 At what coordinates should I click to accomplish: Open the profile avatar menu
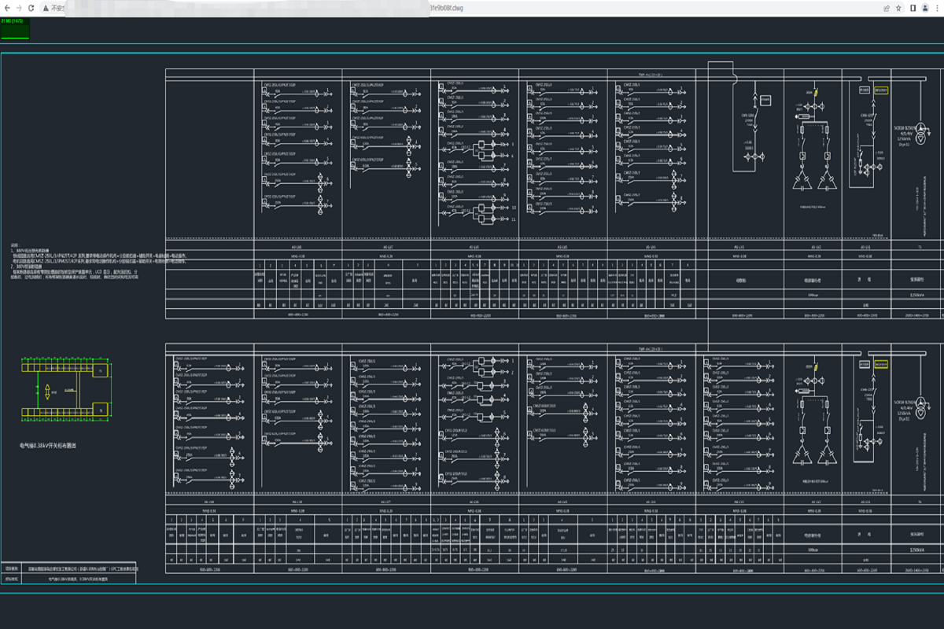point(925,8)
